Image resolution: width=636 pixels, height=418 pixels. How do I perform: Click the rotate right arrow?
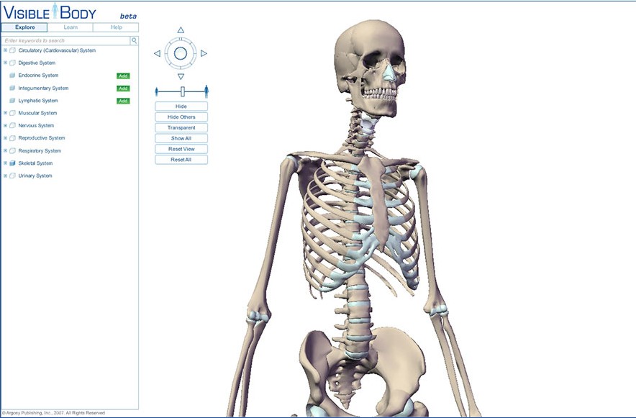tap(204, 53)
